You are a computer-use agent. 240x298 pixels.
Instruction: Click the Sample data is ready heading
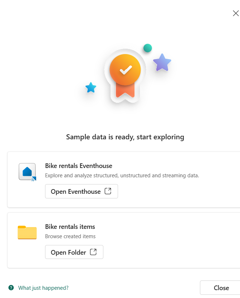tap(125, 137)
